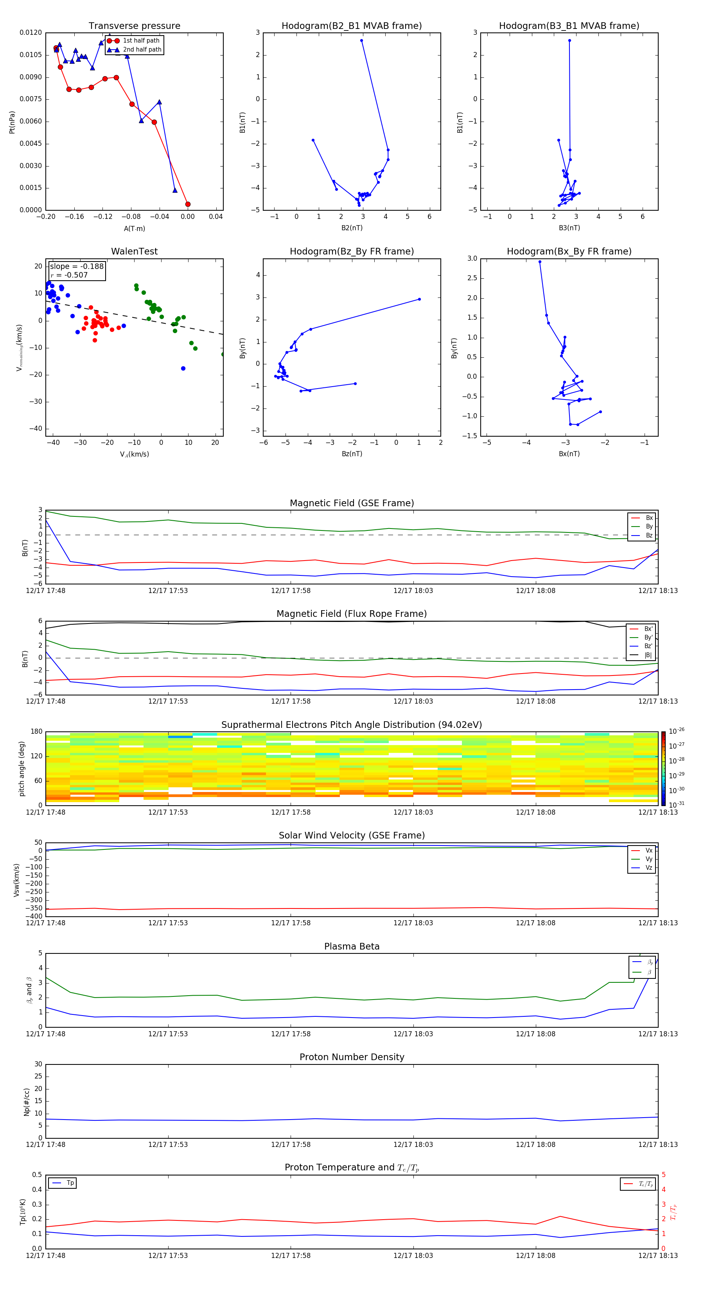The height and width of the screenshot is (1290, 704).
Task: Click the 'VA(km/s)' x-axis label
Action: click(134, 454)
